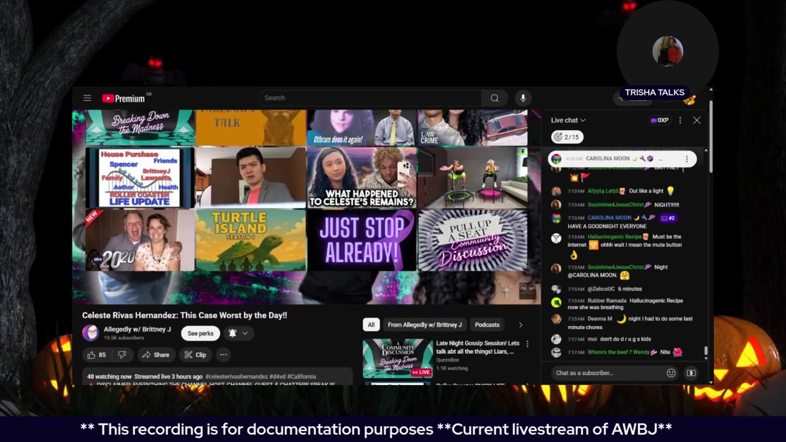Image resolution: width=786 pixels, height=442 pixels.
Task: Start voice search with microphone icon
Action: [x=523, y=98]
